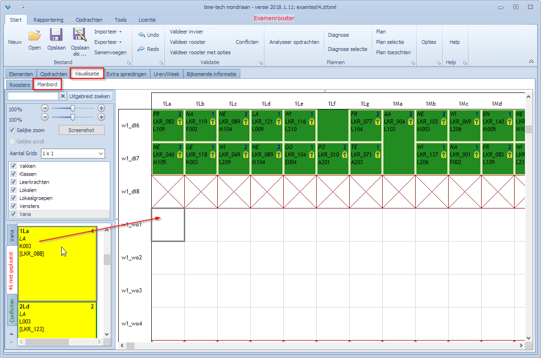This screenshot has height=358, width=541.
Task: Save with the Opslaan floppy icon
Action: (x=56, y=35)
